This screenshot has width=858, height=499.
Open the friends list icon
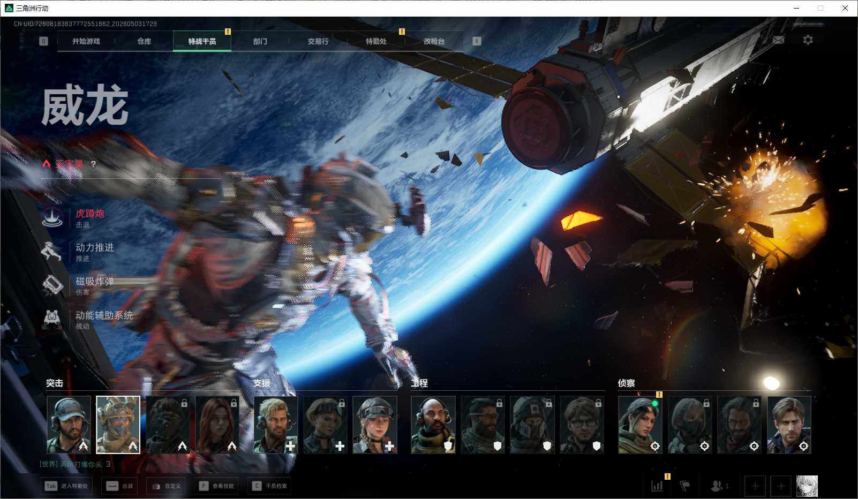719,486
